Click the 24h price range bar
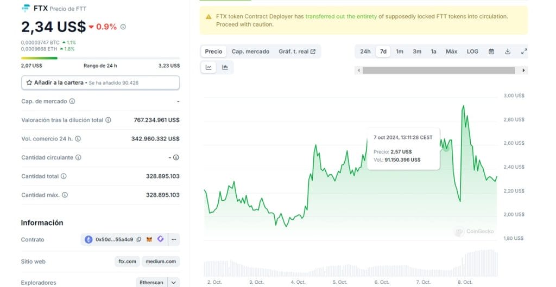The height and width of the screenshot is (287, 556). (100, 58)
